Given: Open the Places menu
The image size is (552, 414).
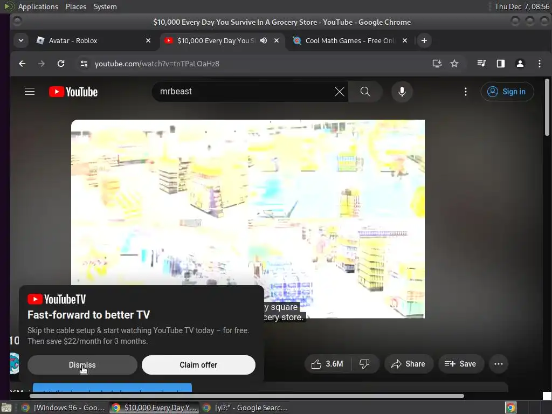Looking at the screenshot, I should click(x=75, y=6).
